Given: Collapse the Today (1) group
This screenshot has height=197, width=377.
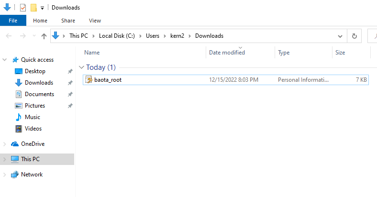Looking at the screenshot, I should [x=81, y=67].
